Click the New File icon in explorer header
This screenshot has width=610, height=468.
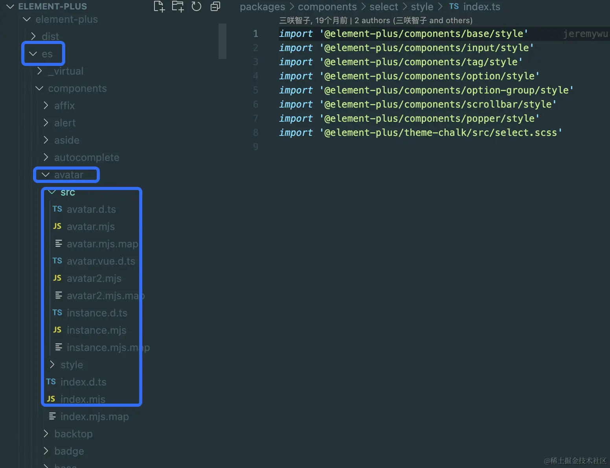point(159,6)
